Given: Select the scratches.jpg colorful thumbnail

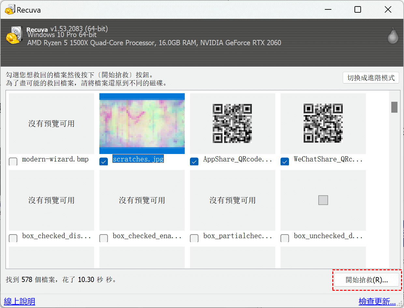Looking at the screenshot, I should pos(142,123).
